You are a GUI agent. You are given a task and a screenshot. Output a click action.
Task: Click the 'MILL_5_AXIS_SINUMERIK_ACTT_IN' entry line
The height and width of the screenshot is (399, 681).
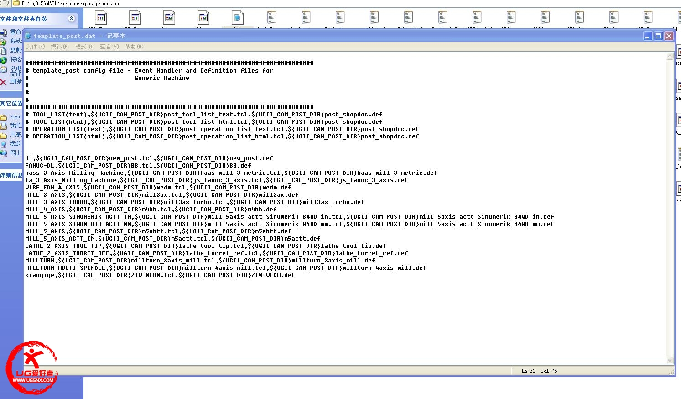coord(290,217)
